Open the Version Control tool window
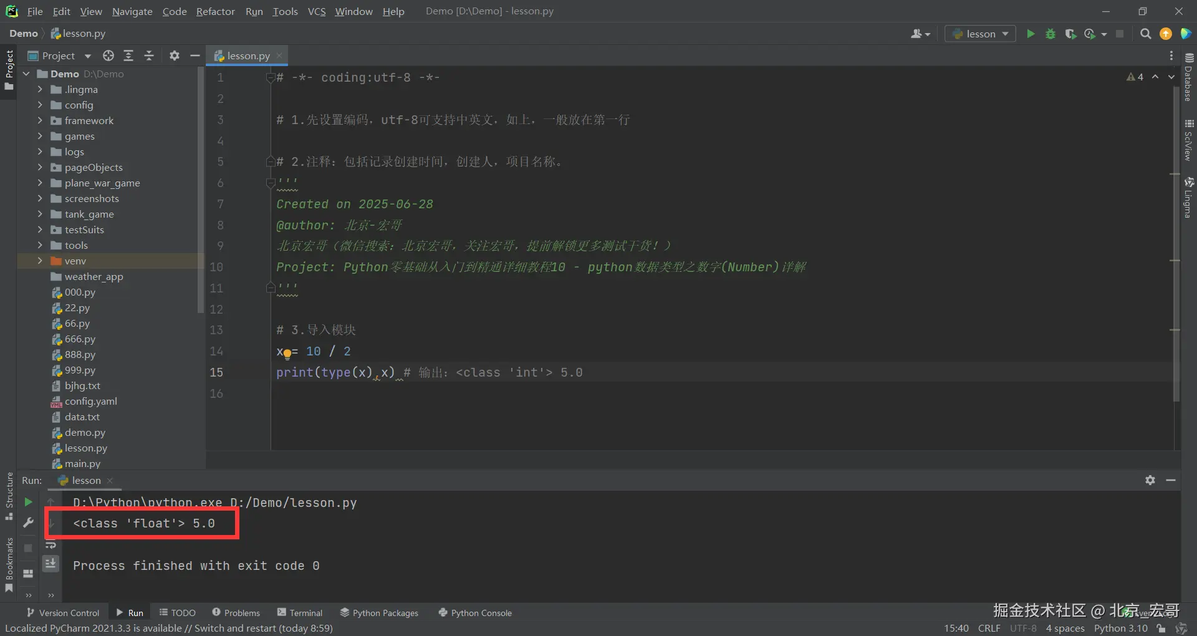 coord(62,613)
